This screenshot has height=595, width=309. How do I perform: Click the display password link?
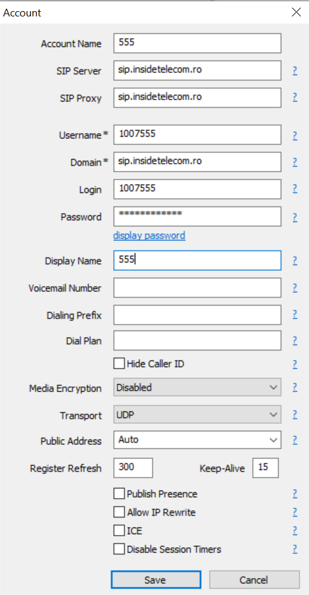tap(149, 236)
